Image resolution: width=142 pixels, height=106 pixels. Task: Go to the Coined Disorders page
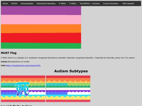pyautogui.click(x=111, y=3)
